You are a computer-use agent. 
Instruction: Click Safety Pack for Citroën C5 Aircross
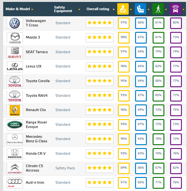pyautogui.click(x=65, y=168)
